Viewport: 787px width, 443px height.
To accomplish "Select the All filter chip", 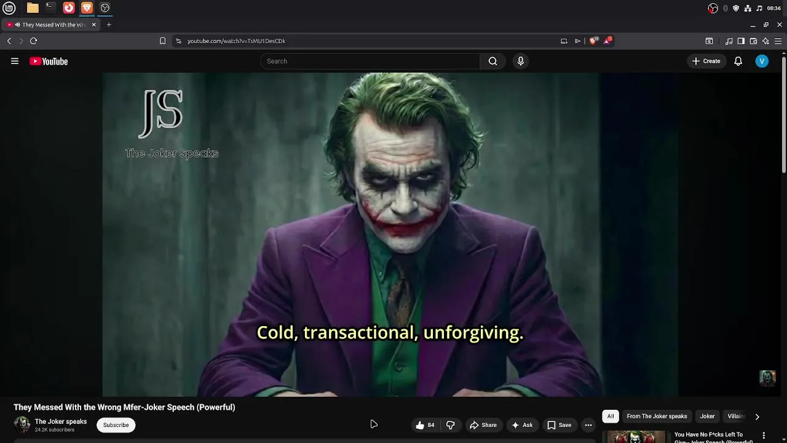I will point(611,417).
